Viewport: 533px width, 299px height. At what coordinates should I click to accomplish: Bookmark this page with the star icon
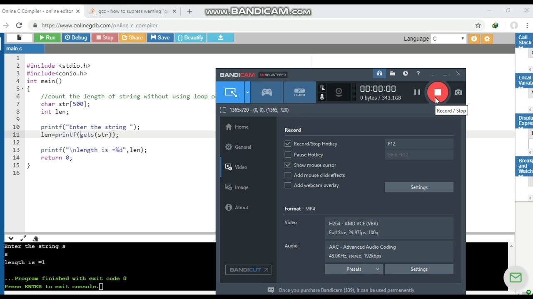pos(478,25)
